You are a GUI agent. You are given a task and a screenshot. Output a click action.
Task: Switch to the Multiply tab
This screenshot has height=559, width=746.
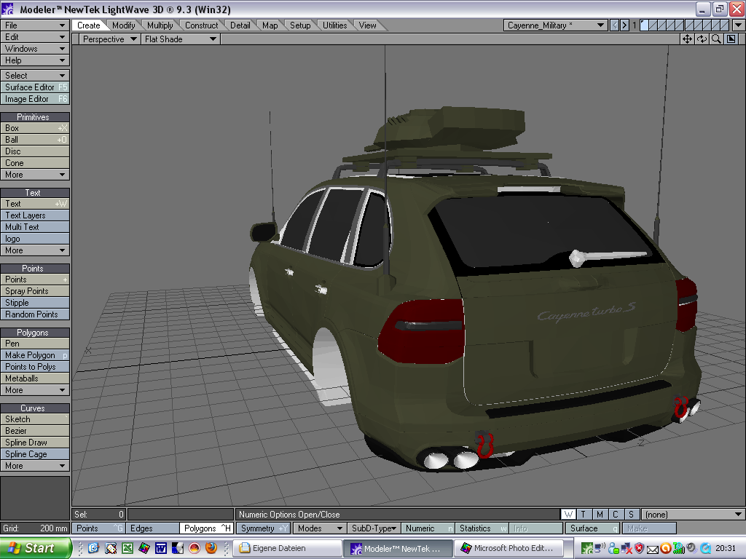(160, 25)
